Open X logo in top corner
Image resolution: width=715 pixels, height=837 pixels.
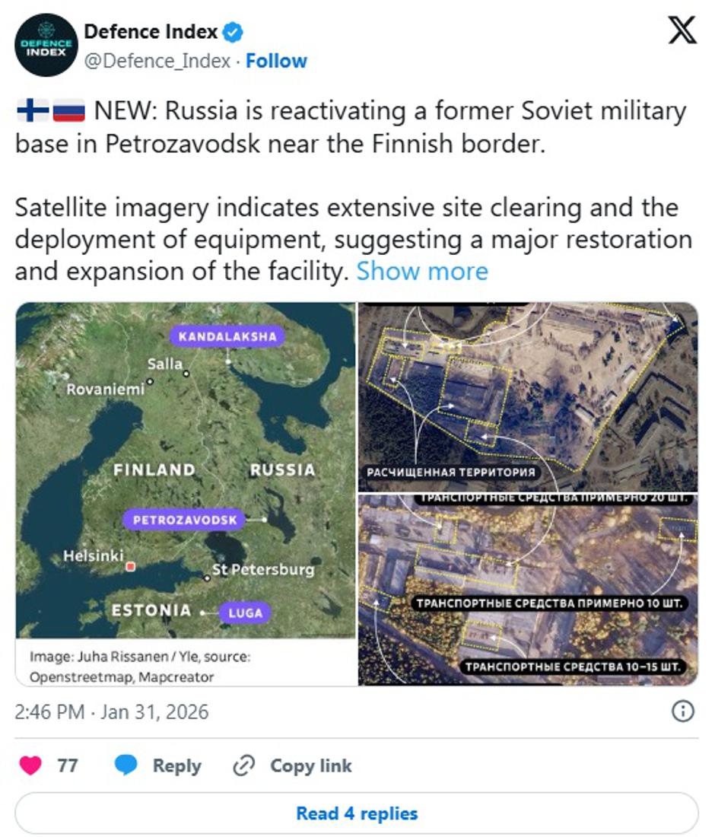682,30
